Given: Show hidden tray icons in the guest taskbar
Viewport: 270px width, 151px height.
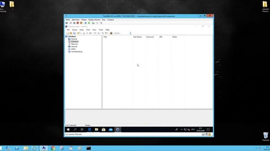Looking at the screenshot, I should [x=182, y=130].
